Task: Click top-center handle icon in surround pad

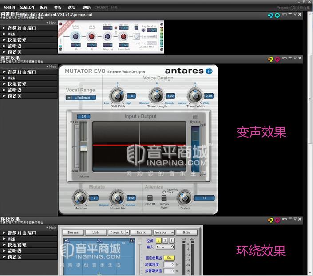Action: tap(99, 240)
